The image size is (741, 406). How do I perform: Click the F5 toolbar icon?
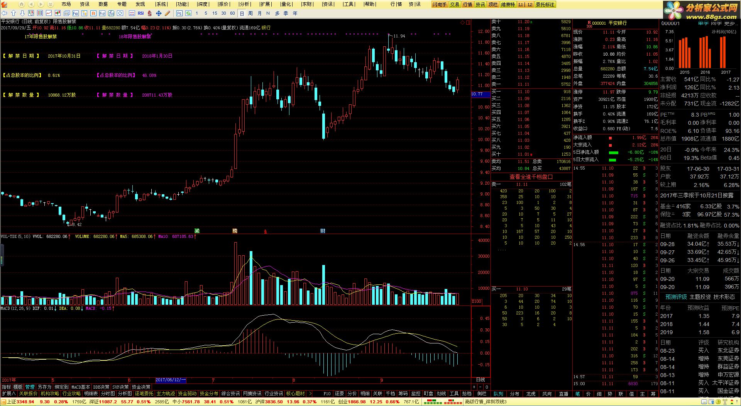pyautogui.click(x=179, y=13)
